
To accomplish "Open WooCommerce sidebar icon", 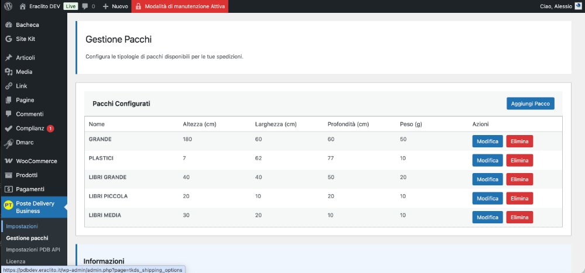I will (8, 161).
